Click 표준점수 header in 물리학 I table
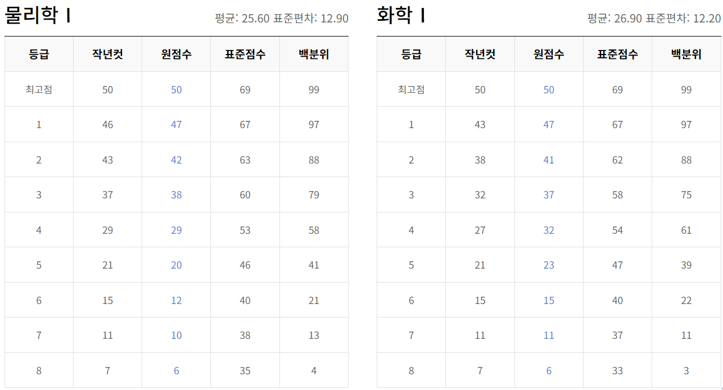The image size is (723, 390). pyautogui.click(x=245, y=55)
